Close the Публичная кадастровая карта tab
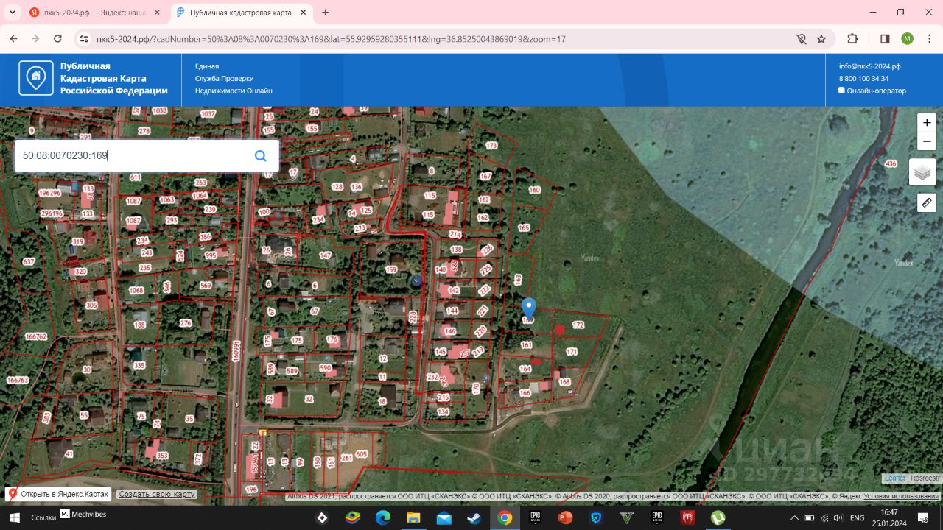Image resolution: width=943 pixels, height=530 pixels. (303, 13)
